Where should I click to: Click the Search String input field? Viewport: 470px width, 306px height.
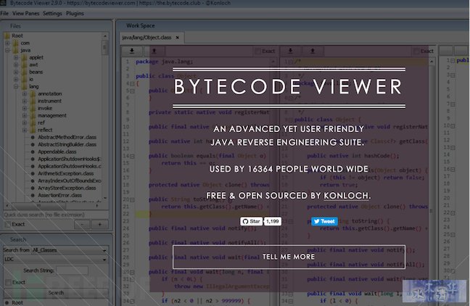[73, 270]
